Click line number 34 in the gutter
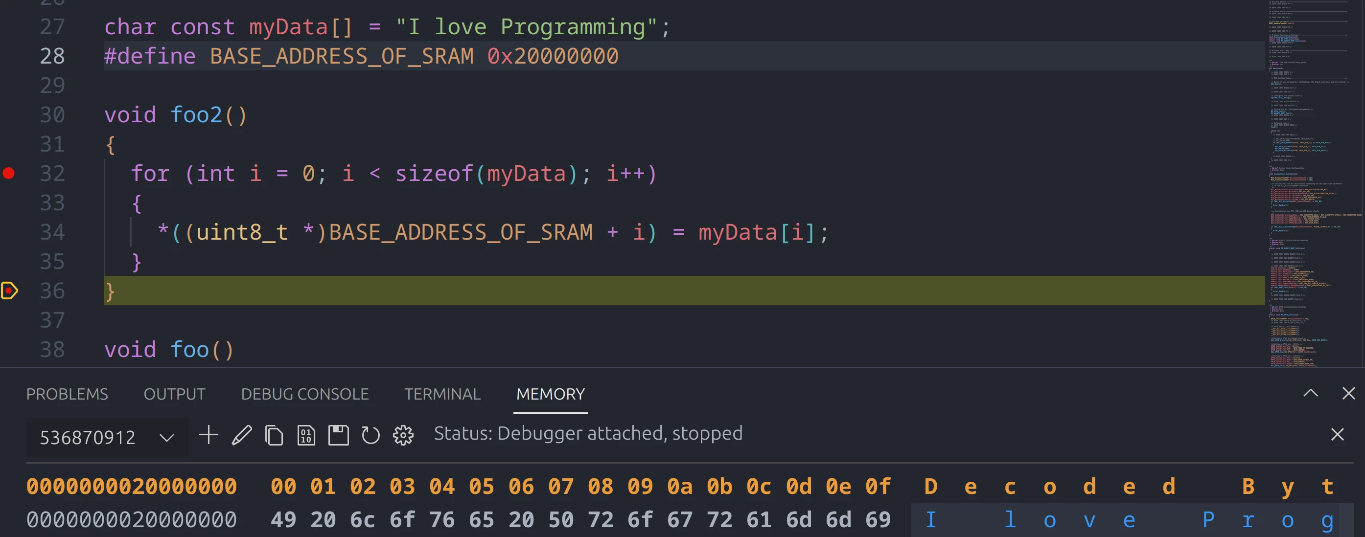The width and height of the screenshot is (1365, 537). pos(52,232)
